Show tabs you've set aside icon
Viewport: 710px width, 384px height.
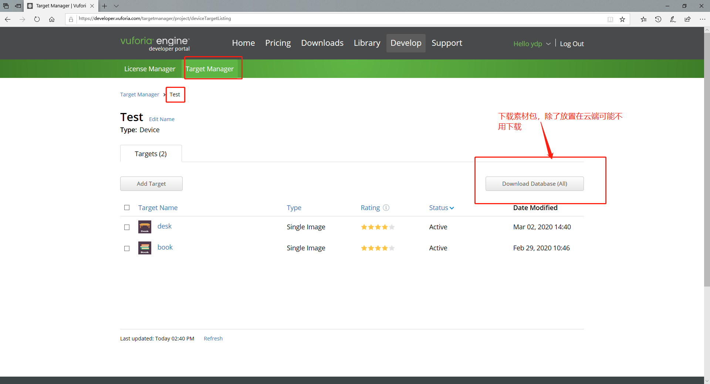pyautogui.click(x=6, y=6)
